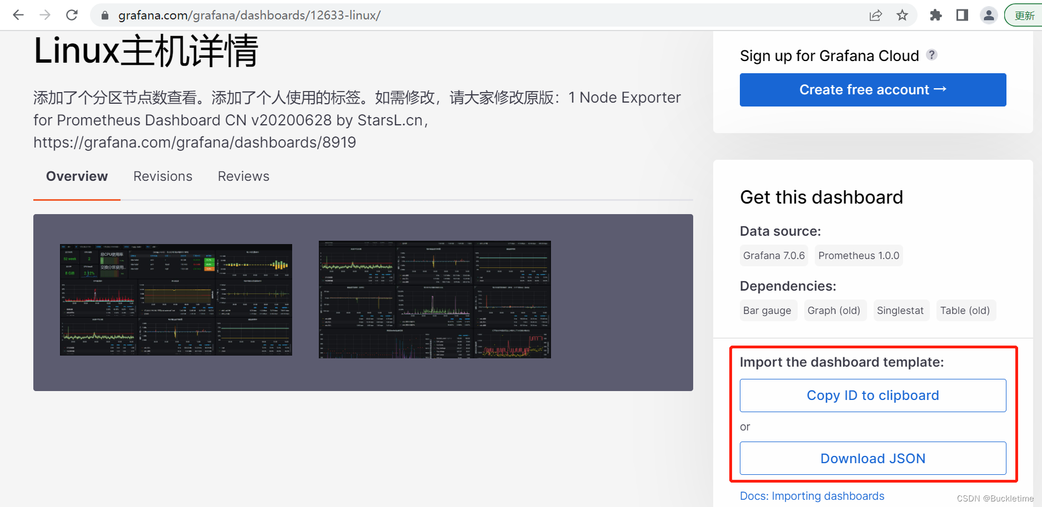Click Copy ID to clipboard
1042x507 pixels.
[x=873, y=396]
